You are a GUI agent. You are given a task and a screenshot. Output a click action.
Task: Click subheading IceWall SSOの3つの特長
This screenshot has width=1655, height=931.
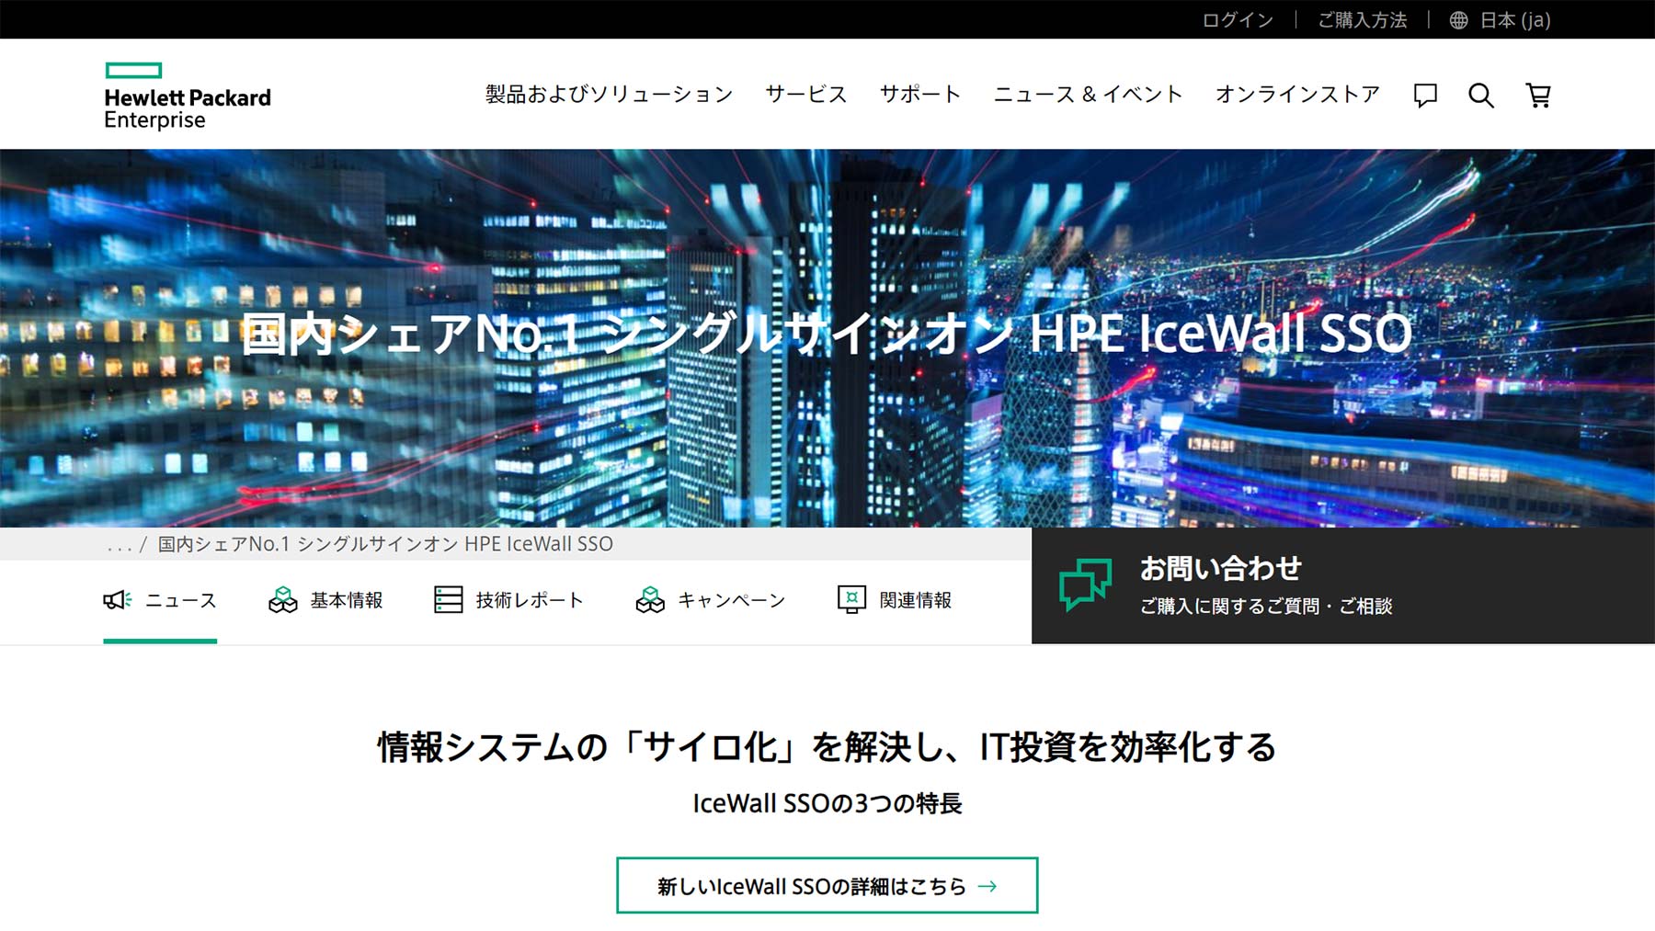(x=827, y=803)
